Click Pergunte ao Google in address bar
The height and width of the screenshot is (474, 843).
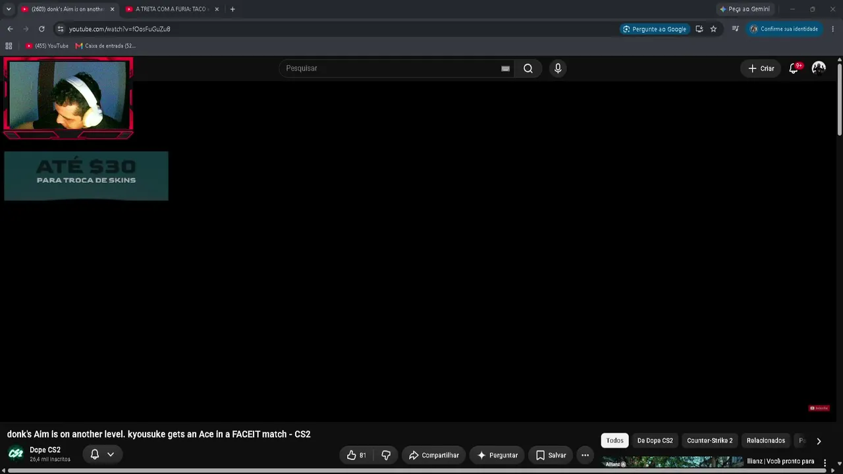coord(654,29)
